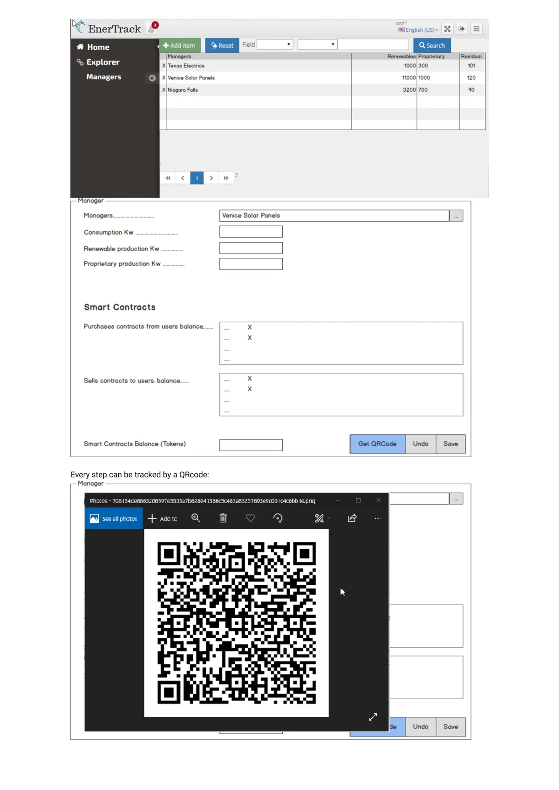The height and width of the screenshot is (790, 559).
Task: Go to first page in pagination
Action: tap(168, 178)
